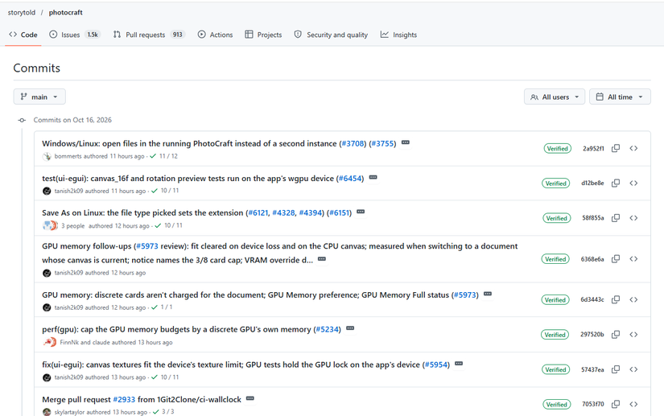Click skylartaylor avatar on merge commit

pos(47,412)
